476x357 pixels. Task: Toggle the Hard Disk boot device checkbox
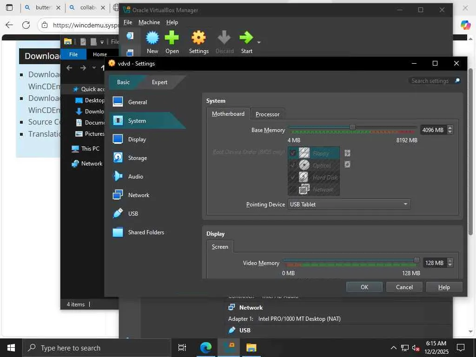click(293, 177)
